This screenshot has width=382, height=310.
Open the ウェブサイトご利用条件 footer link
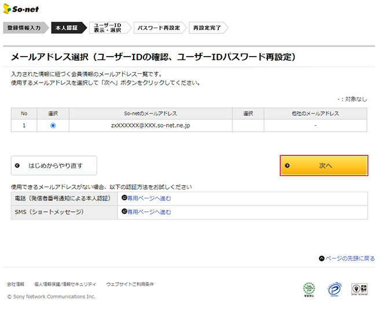pos(130,285)
